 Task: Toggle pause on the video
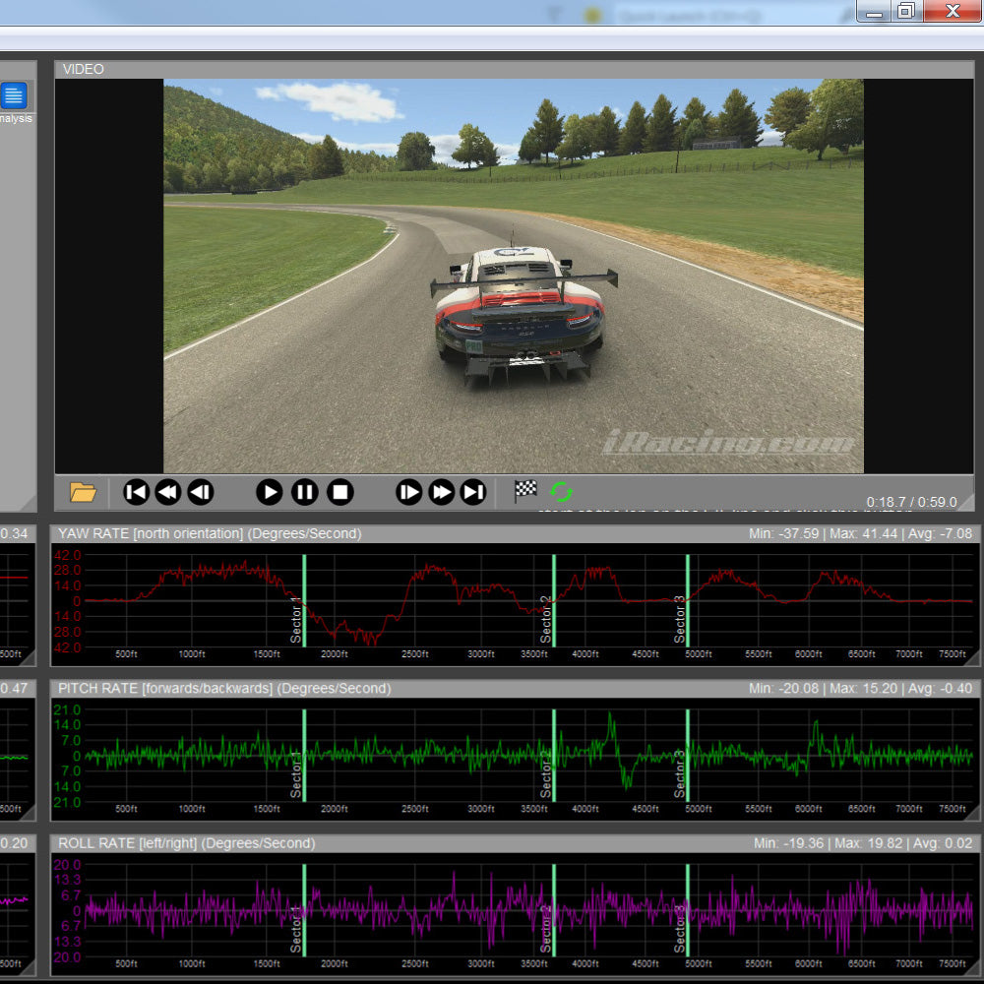click(x=305, y=492)
